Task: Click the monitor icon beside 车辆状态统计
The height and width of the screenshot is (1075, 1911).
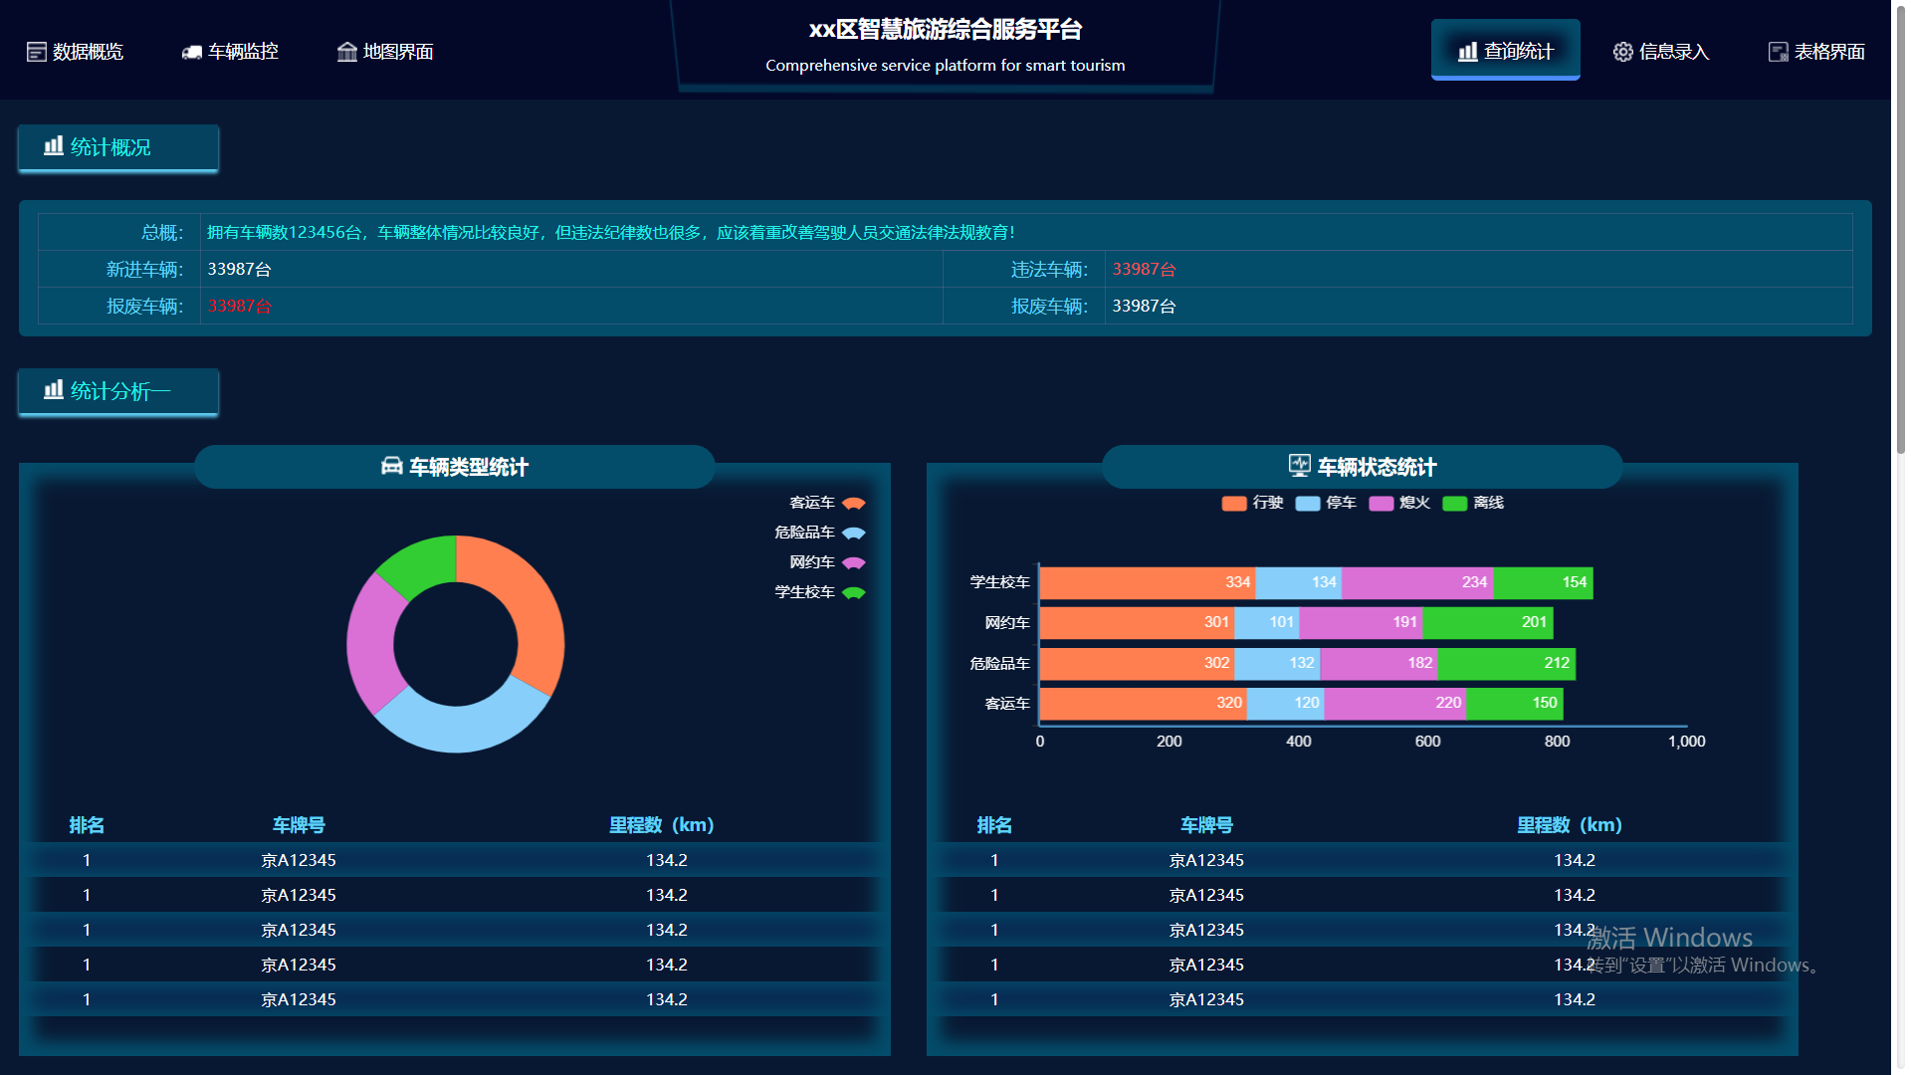Action: click(x=1299, y=465)
